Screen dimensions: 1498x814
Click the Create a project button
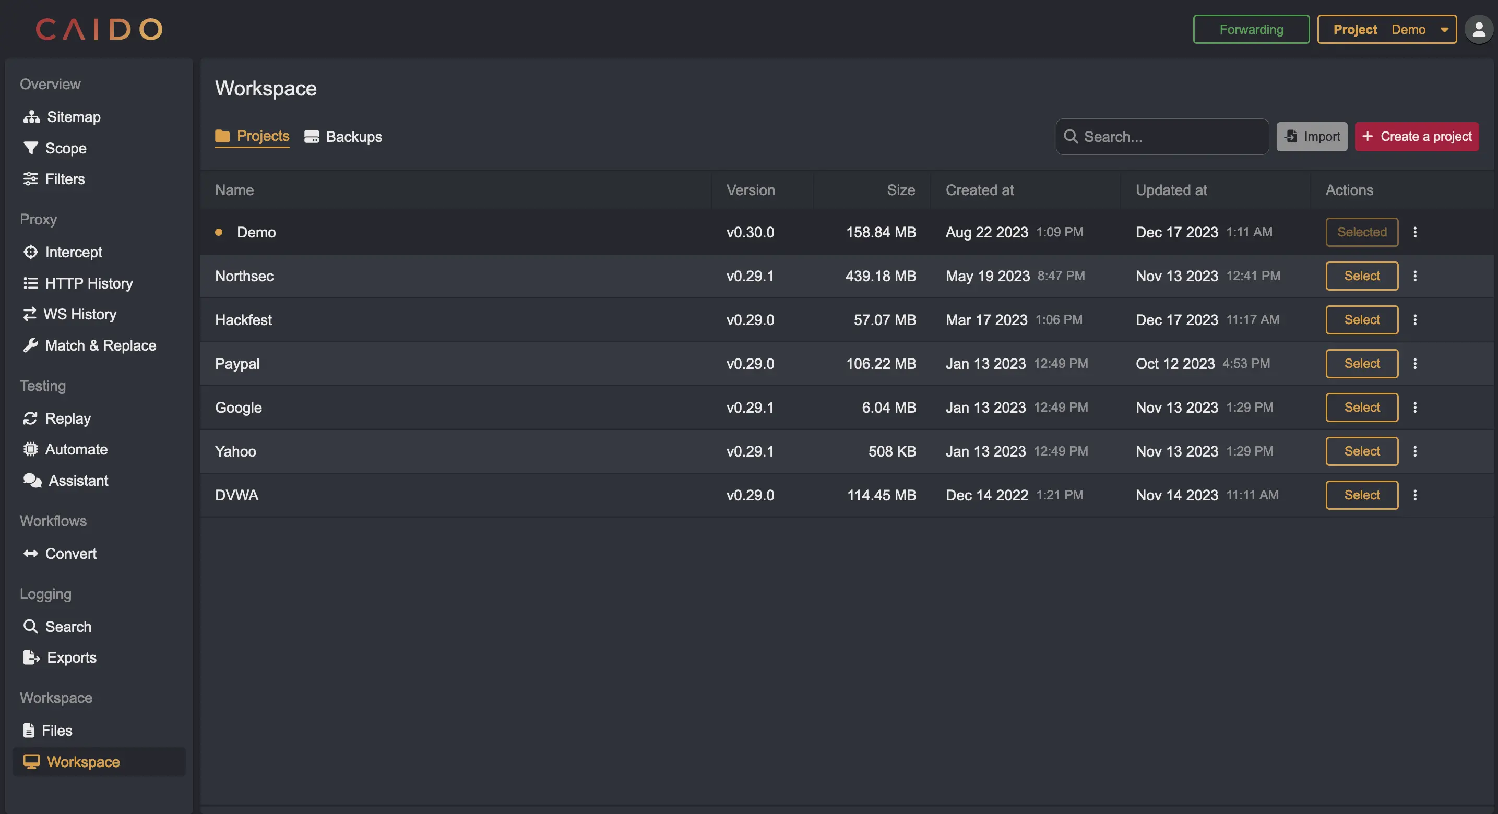[x=1417, y=137]
